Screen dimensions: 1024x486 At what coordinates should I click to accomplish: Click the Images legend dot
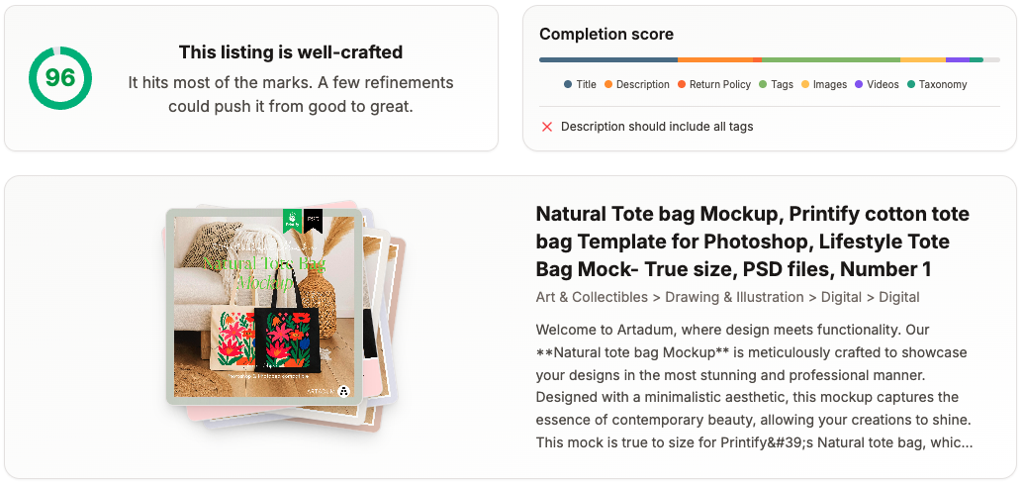(805, 85)
